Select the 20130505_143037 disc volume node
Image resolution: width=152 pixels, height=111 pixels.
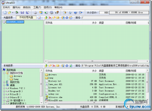(x=15, y=22)
